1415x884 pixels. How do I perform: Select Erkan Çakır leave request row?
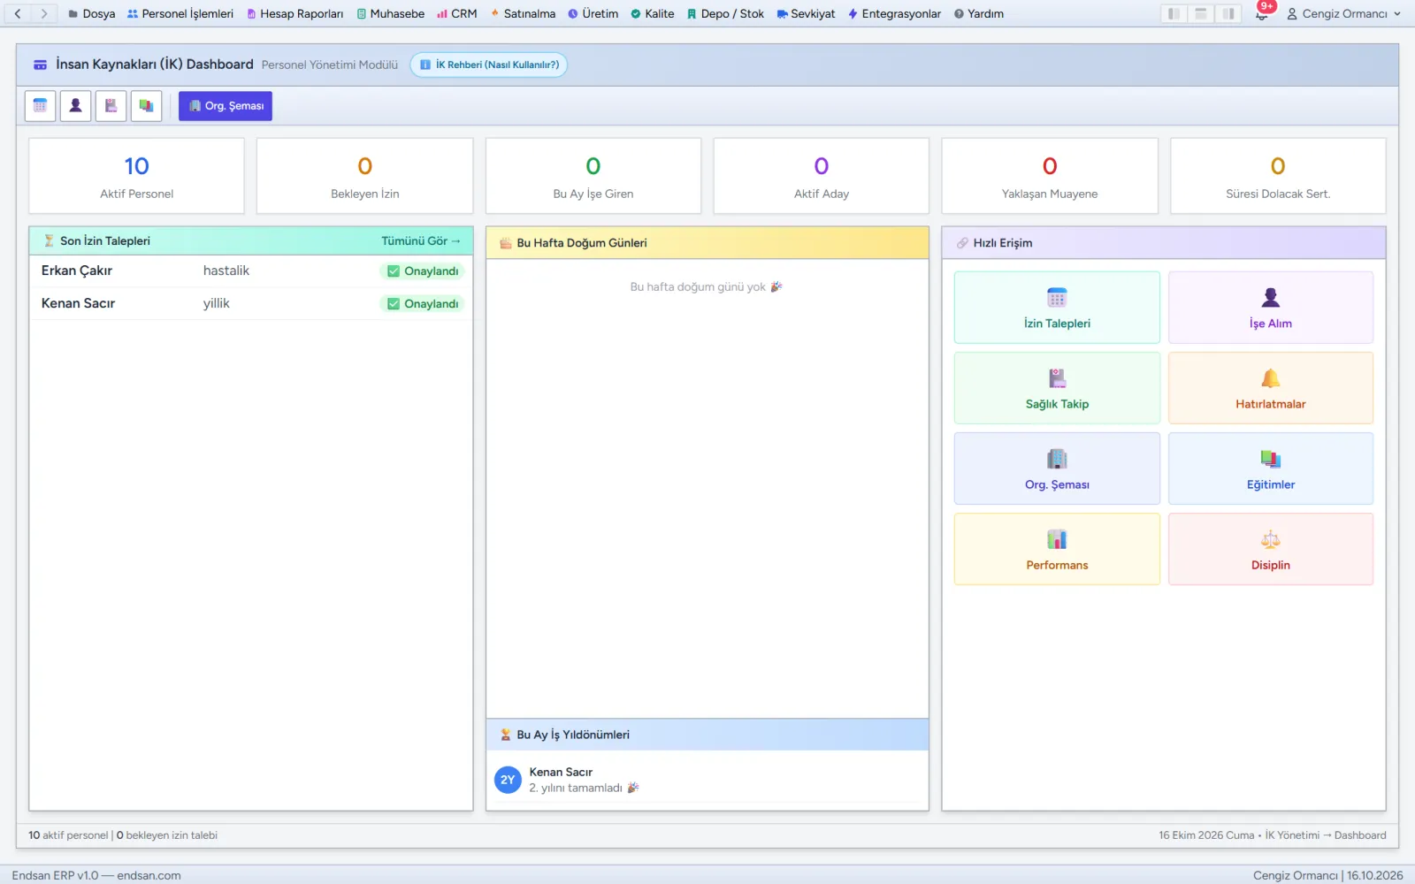[x=251, y=271]
